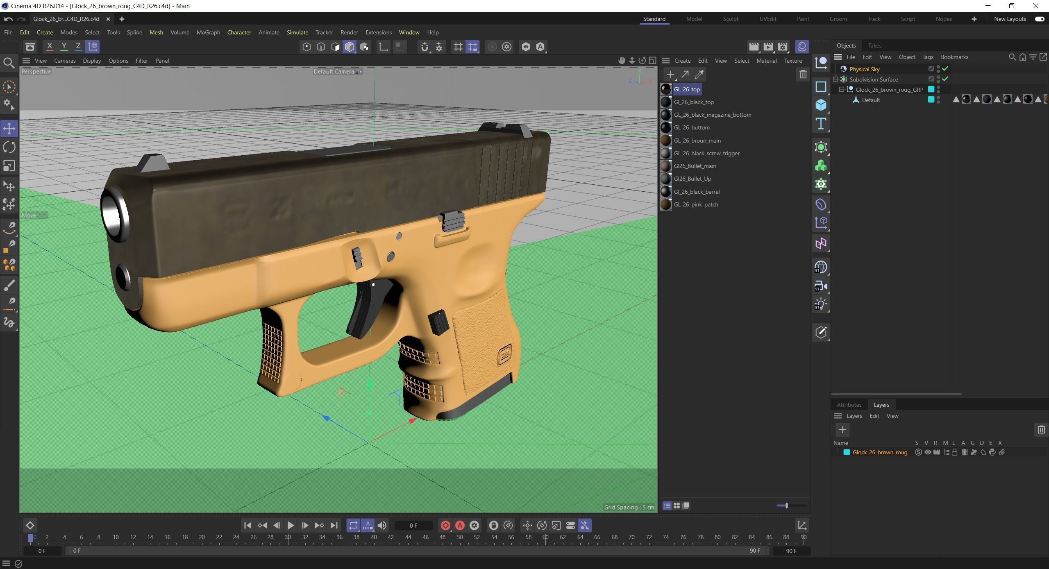
Task: Switch material manager to list view
Action: (667, 506)
